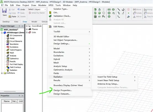Select the Draw plane tool
Image resolution: width=153 pixels, height=112 pixels.
[128, 17]
